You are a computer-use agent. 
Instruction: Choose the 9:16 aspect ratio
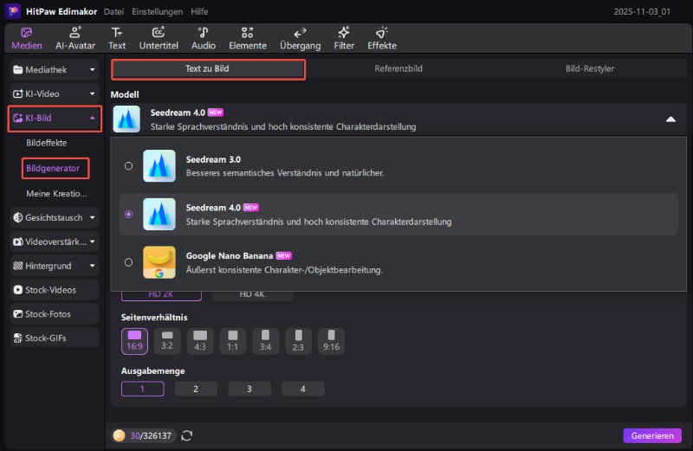coord(331,341)
